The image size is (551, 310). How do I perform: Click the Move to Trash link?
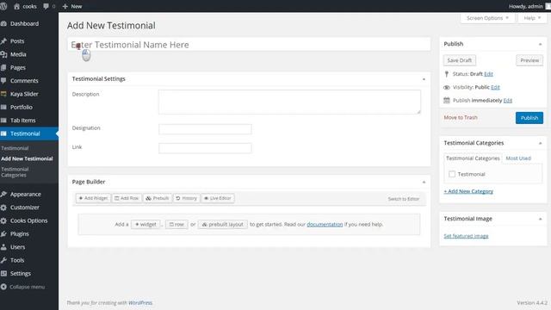[461, 117]
